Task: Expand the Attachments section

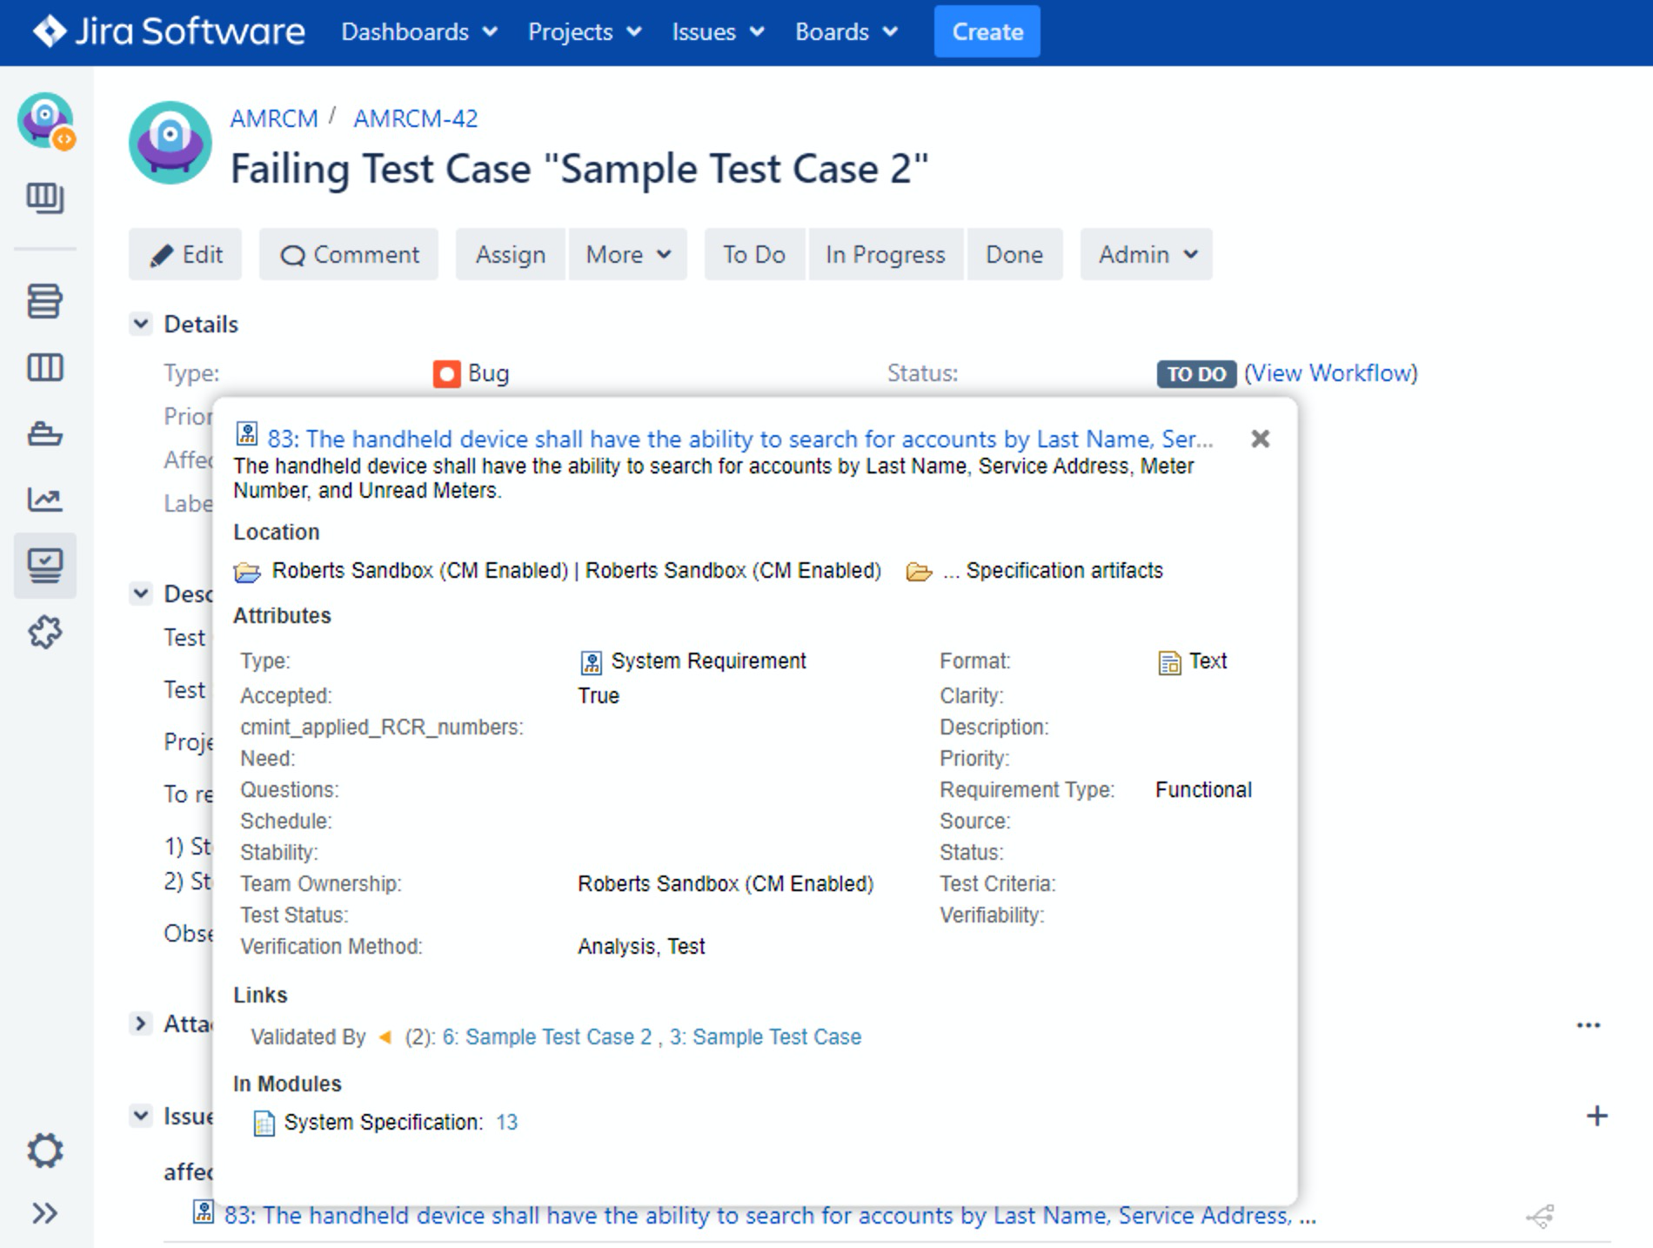Action: (x=141, y=1023)
